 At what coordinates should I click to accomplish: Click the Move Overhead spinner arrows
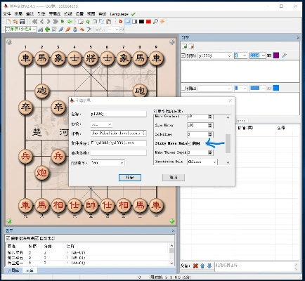tap(210, 117)
